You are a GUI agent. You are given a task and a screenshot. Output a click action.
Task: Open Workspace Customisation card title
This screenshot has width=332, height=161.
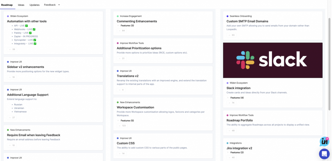pyautogui.click(x=136, y=107)
